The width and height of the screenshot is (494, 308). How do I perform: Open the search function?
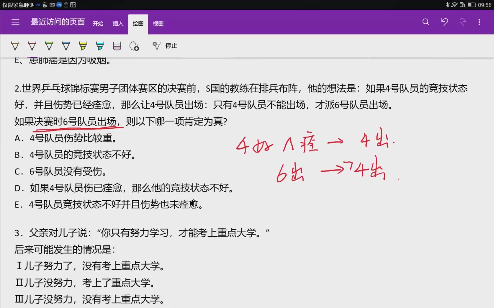pyautogui.click(x=426, y=22)
